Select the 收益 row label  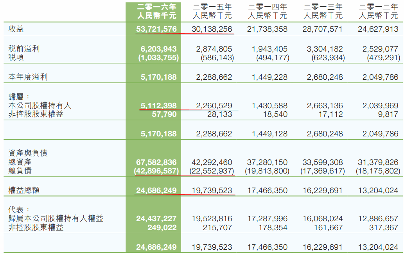[16, 29]
